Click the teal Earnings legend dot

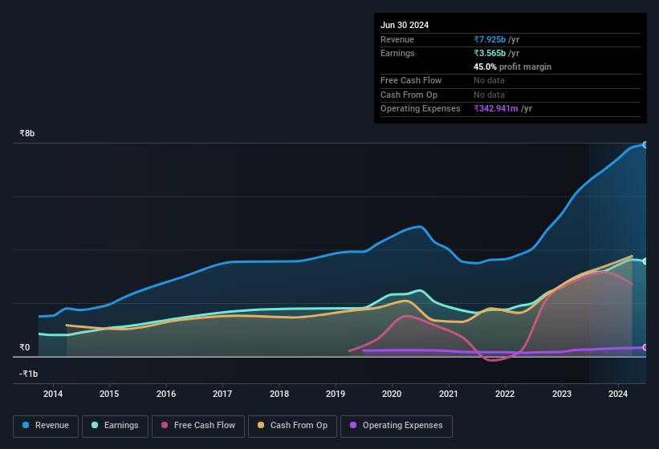[96, 426]
